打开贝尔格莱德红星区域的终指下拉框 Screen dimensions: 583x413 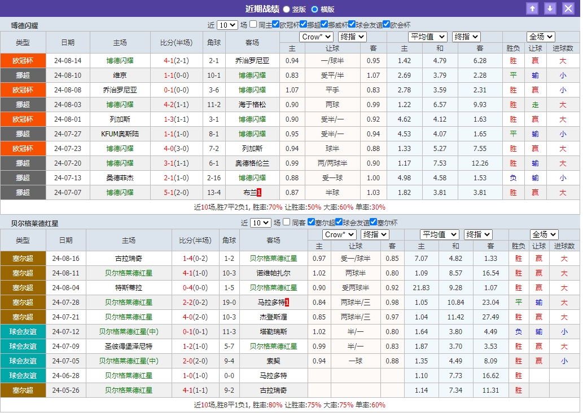tap(374, 234)
